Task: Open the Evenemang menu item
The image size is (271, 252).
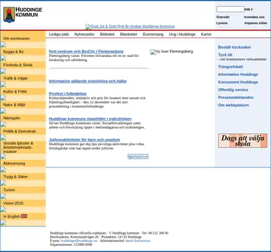Action: 153,35
